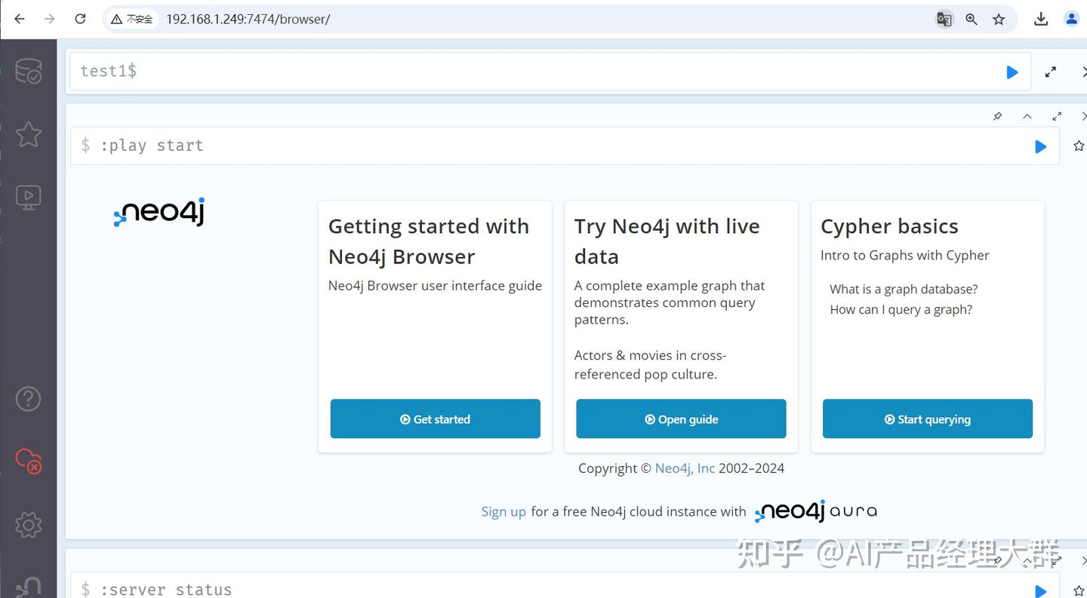Star the ":server status" command as favorite
This screenshot has height=598, width=1087.
[1079, 591]
